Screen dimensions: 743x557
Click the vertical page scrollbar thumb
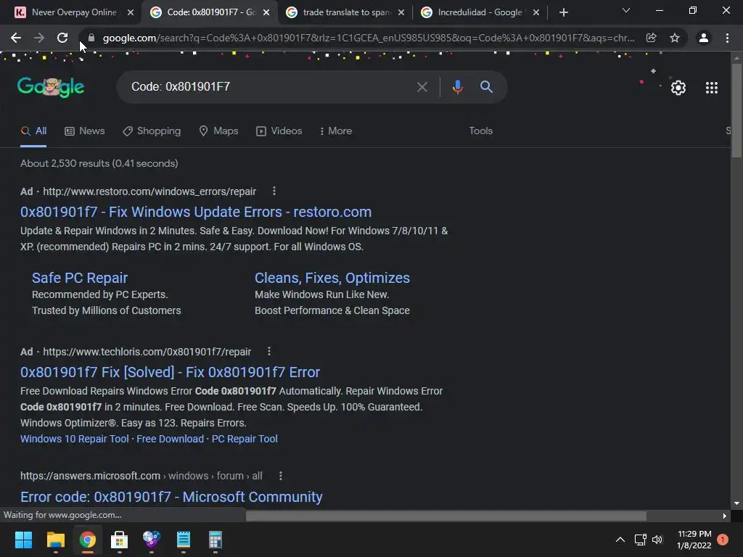tap(736, 110)
